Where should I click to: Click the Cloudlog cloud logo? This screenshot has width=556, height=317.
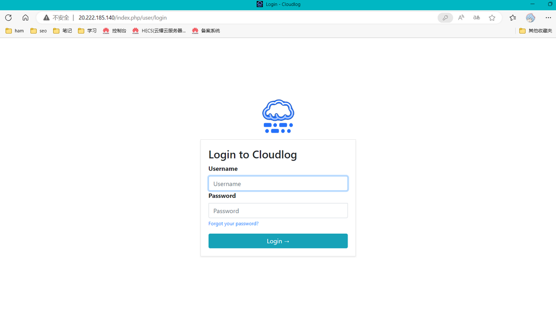(278, 116)
